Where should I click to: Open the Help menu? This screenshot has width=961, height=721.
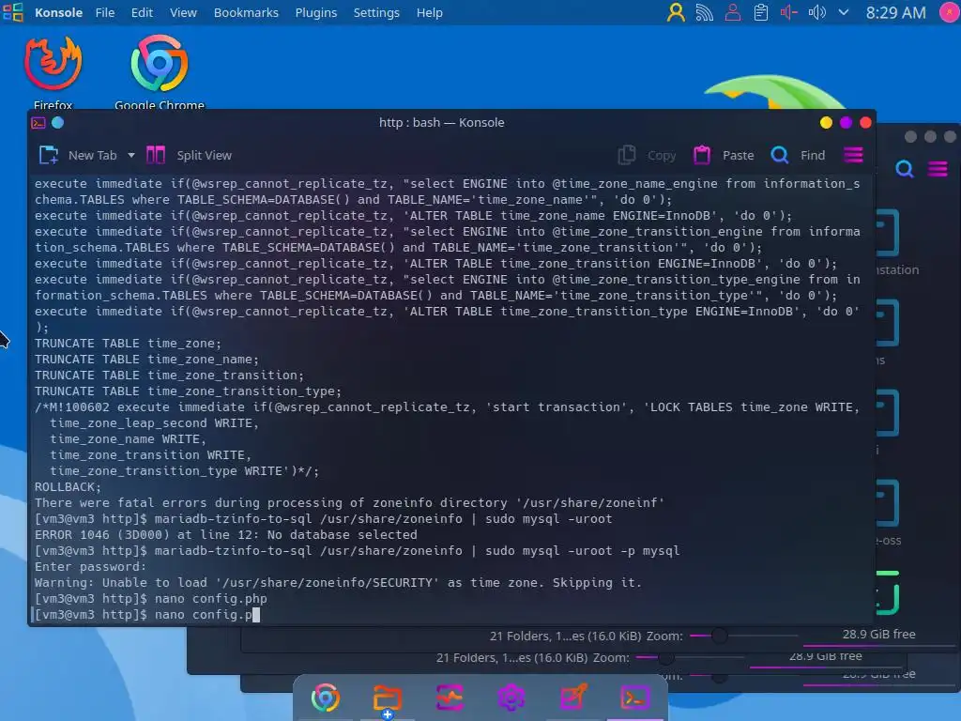point(429,12)
